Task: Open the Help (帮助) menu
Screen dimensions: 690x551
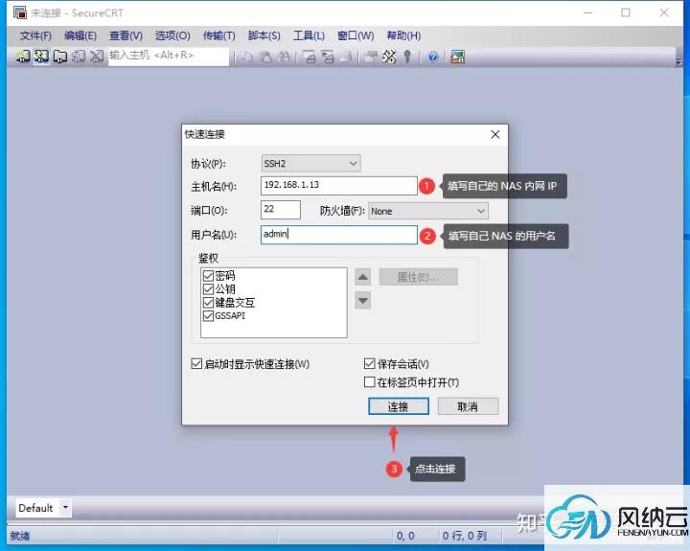Action: pyautogui.click(x=403, y=35)
